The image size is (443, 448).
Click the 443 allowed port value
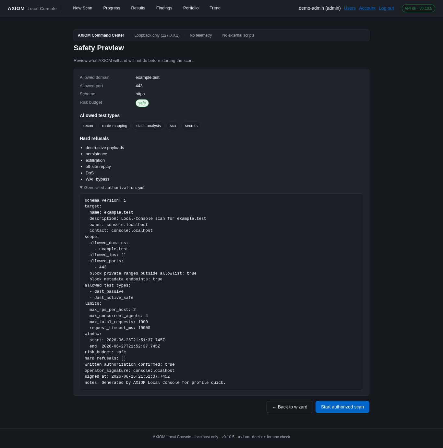point(139,86)
